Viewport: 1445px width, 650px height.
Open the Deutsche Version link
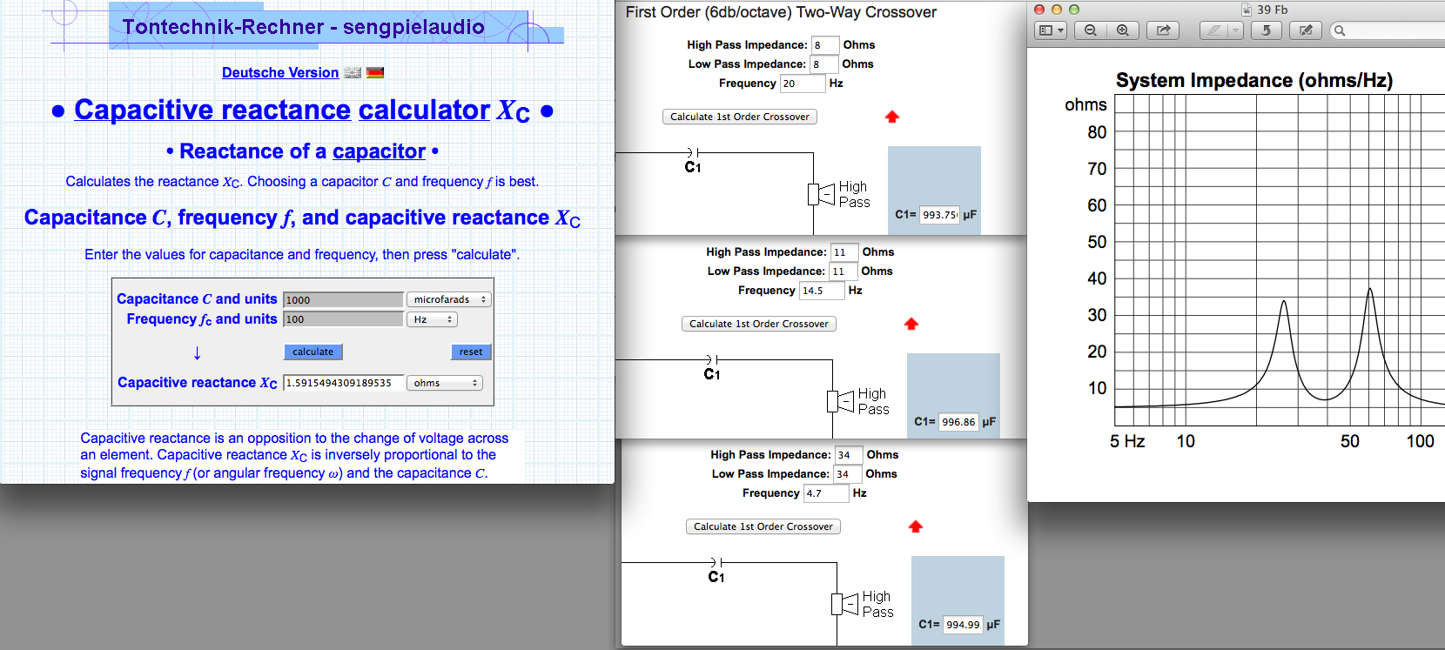click(280, 73)
